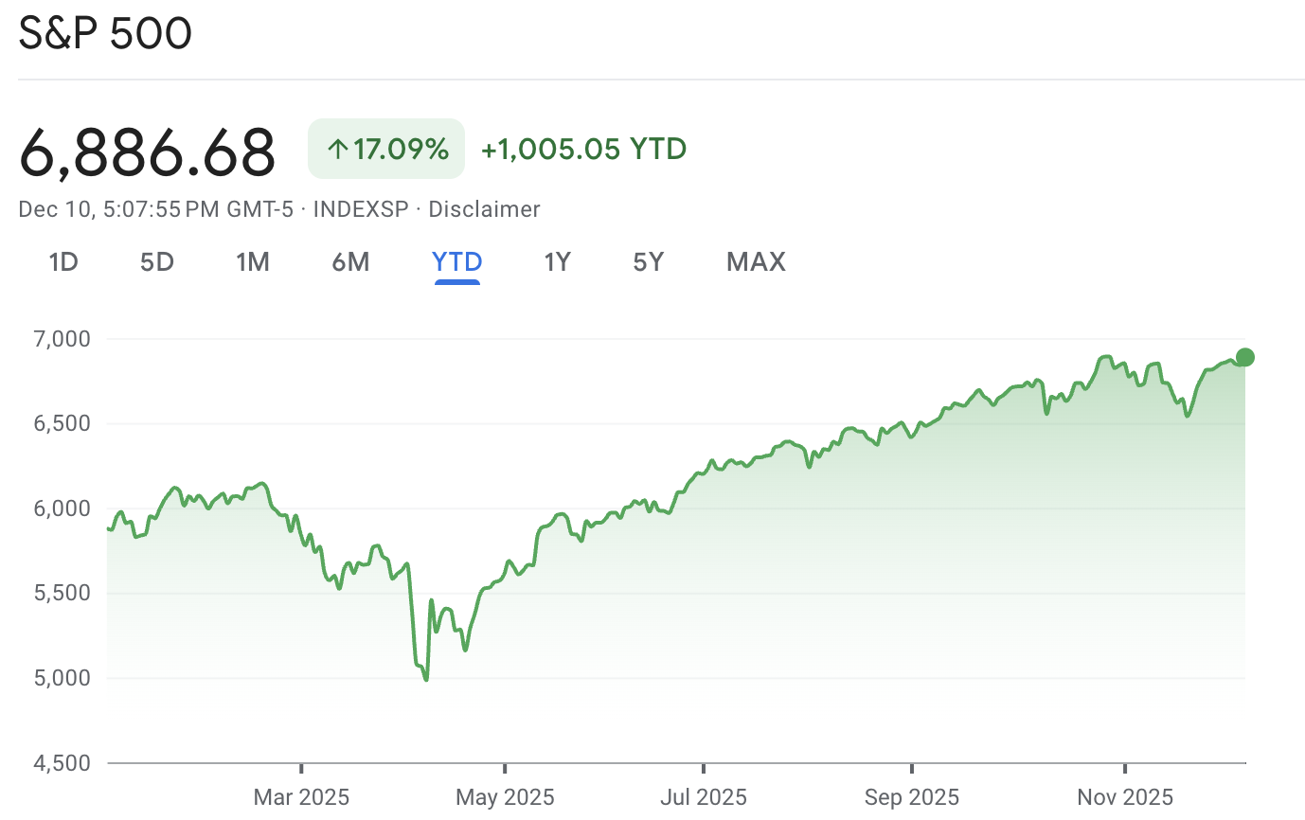Open the MAX time range view
The width and height of the screenshot is (1305, 820).
pyautogui.click(x=755, y=262)
